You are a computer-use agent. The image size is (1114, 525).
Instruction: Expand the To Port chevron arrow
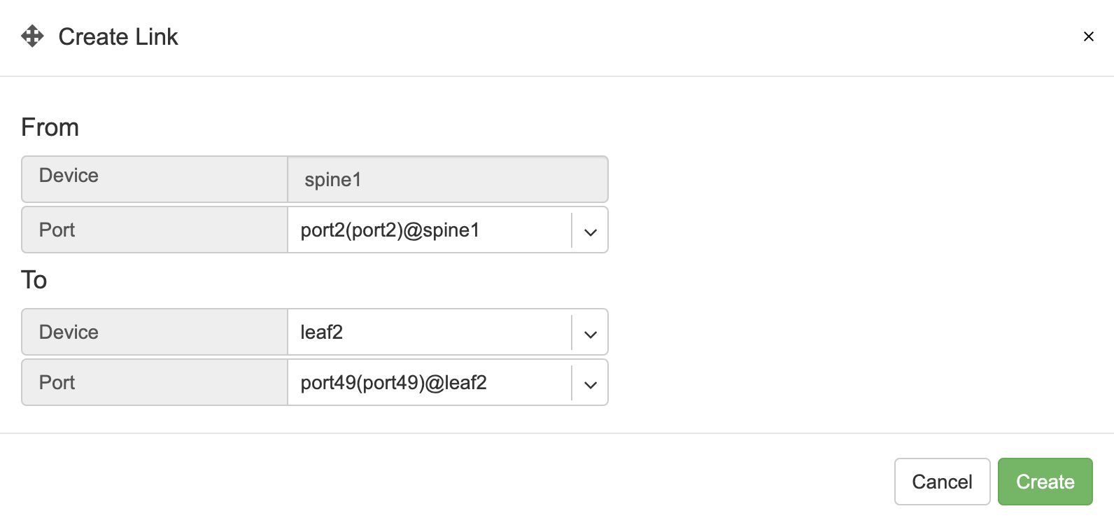coord(590,384)
